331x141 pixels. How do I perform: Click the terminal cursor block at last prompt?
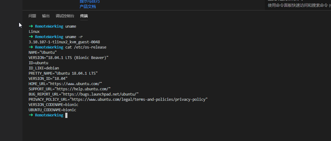coord(66,115)
